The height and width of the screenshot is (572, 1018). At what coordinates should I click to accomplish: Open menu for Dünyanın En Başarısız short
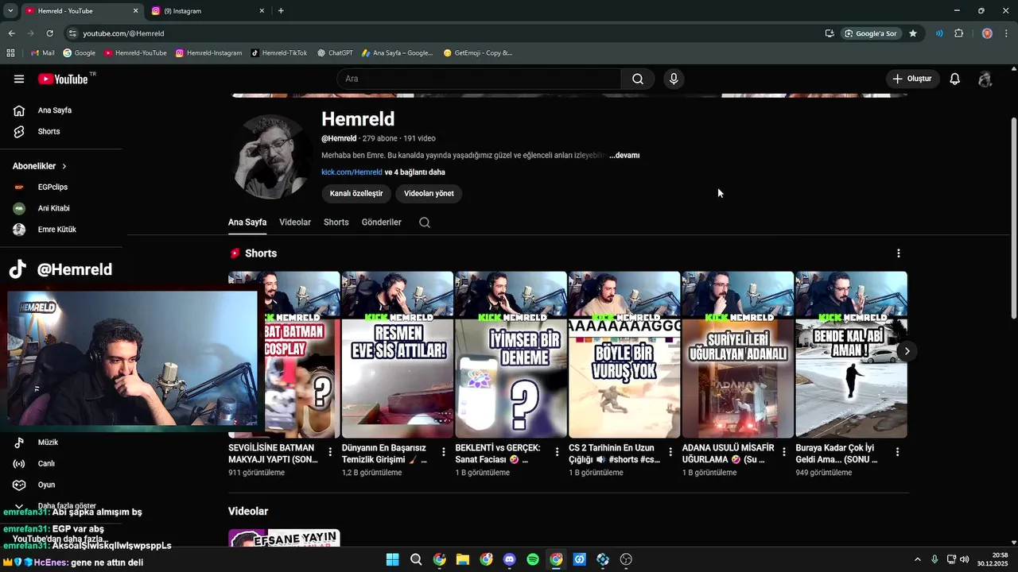coord(444,451)
